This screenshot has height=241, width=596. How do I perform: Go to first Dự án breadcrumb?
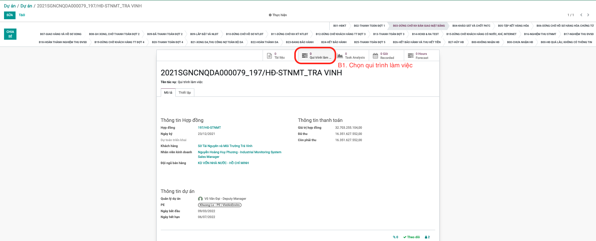(10, 6)
